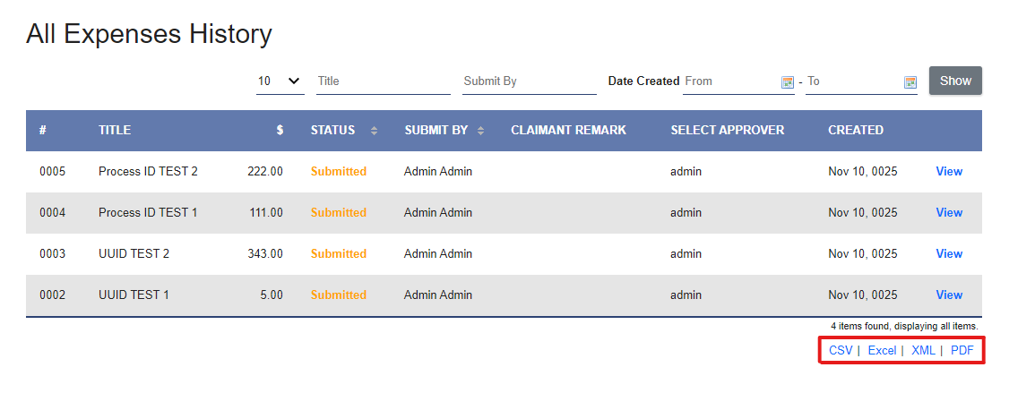Screen dimensions: 1009x410
Task: View expense 0004 Process ID TEST 1
Action: click(x=949, y=212)
